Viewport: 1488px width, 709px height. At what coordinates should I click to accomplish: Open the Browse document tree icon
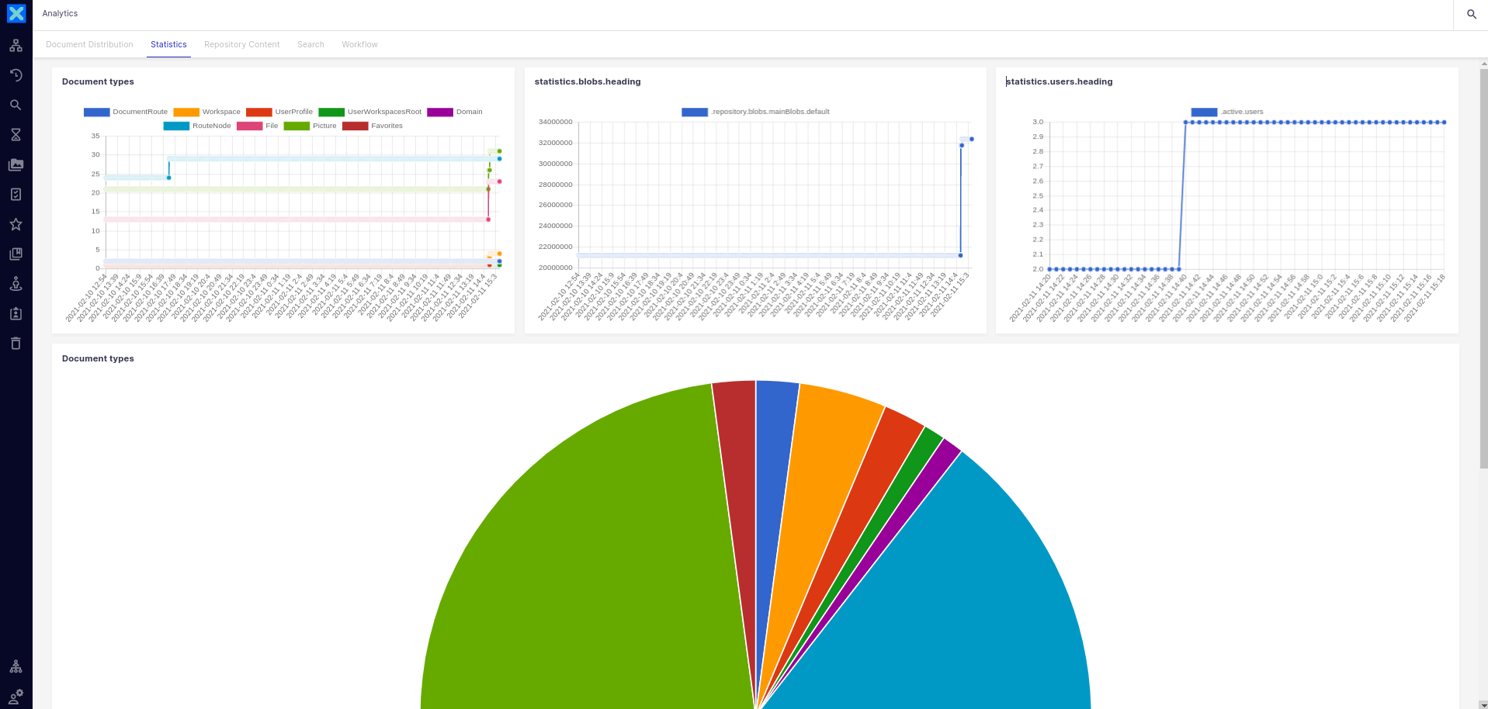tap(16, 46)
